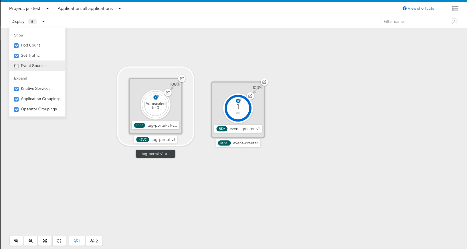Uncheck Application Groupings expand option
The width and height of the screenshot is (467, 249).
click(16, 99)
